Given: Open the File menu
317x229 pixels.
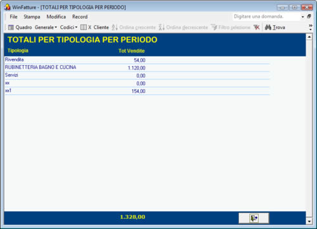Looking at the screenshot, I should click(x=13, y=16).
